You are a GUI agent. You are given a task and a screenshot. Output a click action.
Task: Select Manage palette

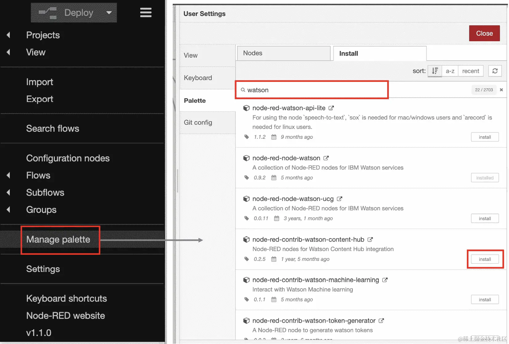(58, 239)
